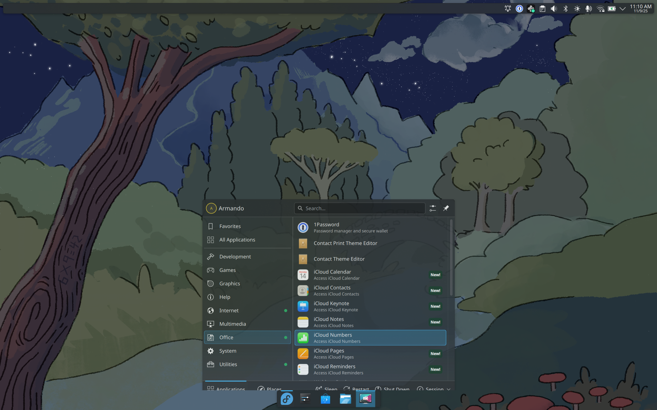Image resolution: width=657 pixels, height=410 pixels.
Task: Toggle the notifications bell in tray
Action: pos(508,9)
